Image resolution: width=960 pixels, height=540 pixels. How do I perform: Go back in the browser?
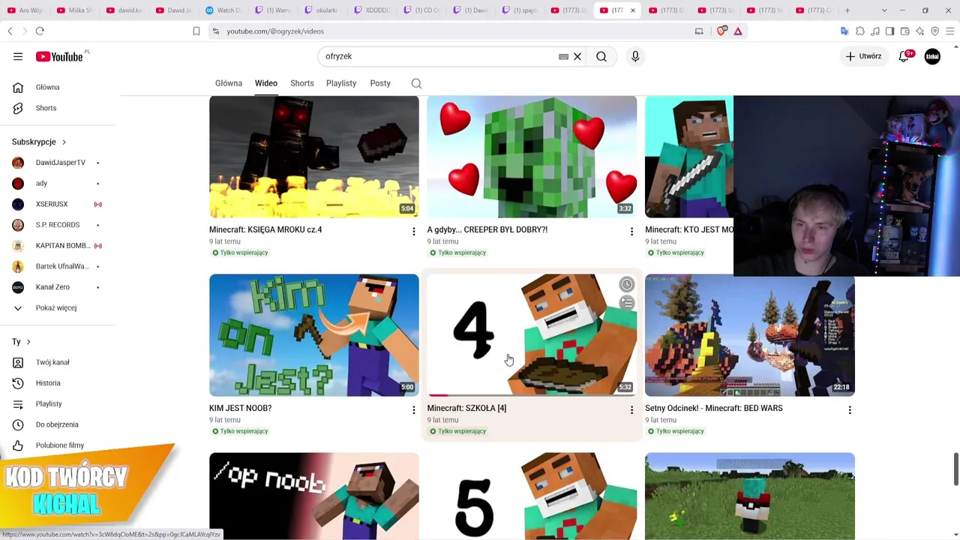tap(10, 31)
